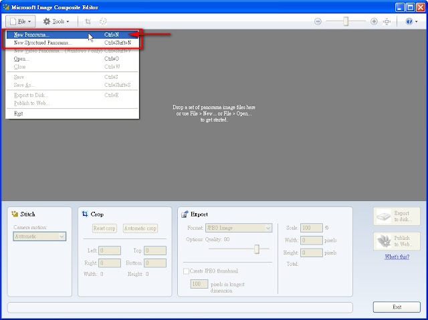Click the crop tool toolbar icon
The height and width of the screenshot is (320, 428).
88,21
